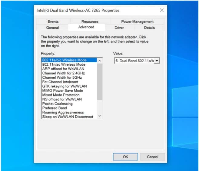Pick Channel Width for 2.4GHz

(69, 73)
